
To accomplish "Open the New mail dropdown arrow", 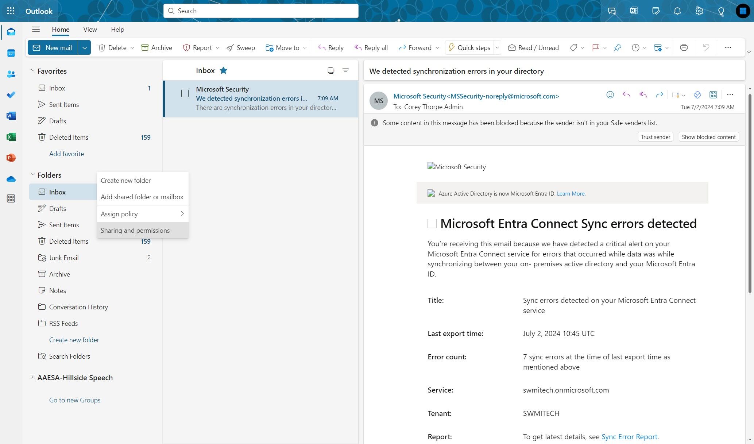I will point(84,48).
